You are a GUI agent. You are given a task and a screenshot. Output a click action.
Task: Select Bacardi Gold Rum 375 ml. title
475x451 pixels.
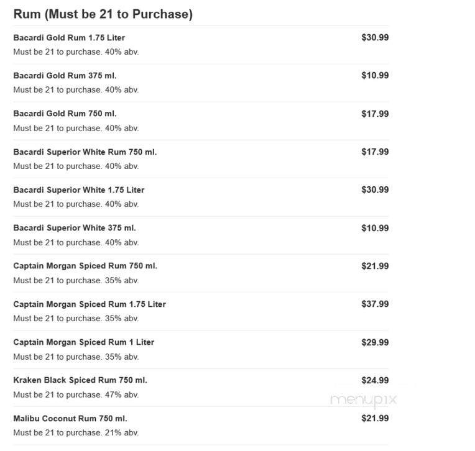pyautogui.click(x=65, y=76)
